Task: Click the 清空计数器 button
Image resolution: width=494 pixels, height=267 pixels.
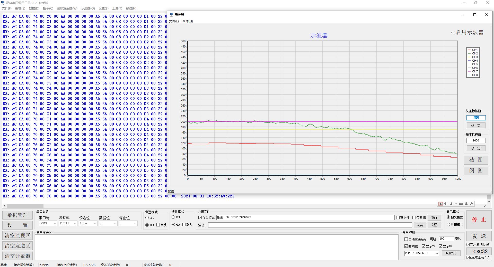Action: point(17,256)
